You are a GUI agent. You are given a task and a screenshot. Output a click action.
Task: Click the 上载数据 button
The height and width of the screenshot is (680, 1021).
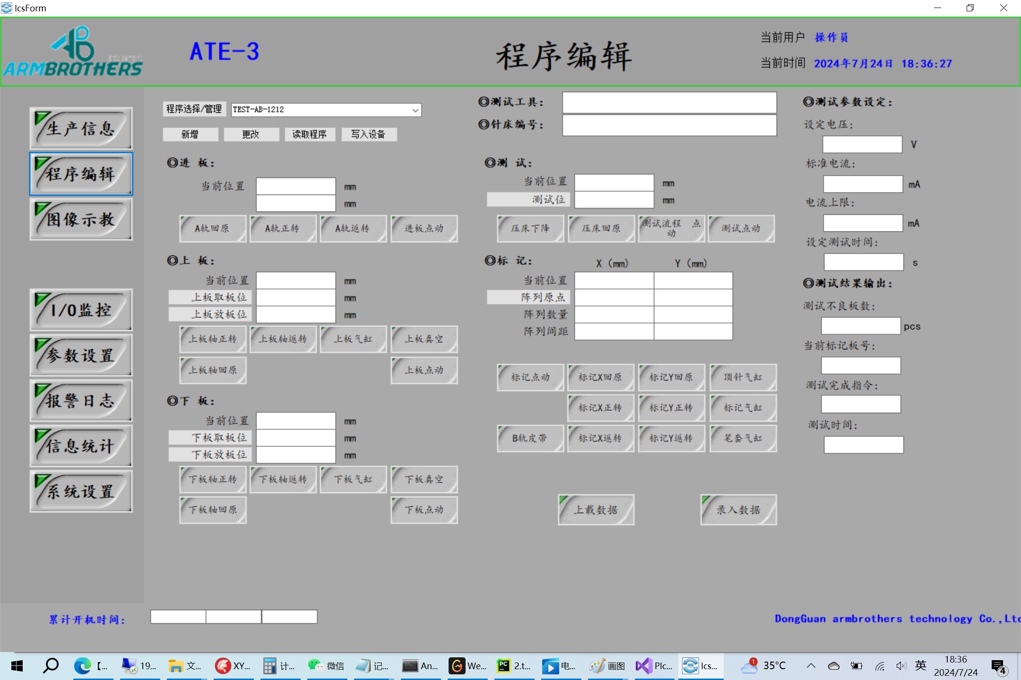pos(596,510)
